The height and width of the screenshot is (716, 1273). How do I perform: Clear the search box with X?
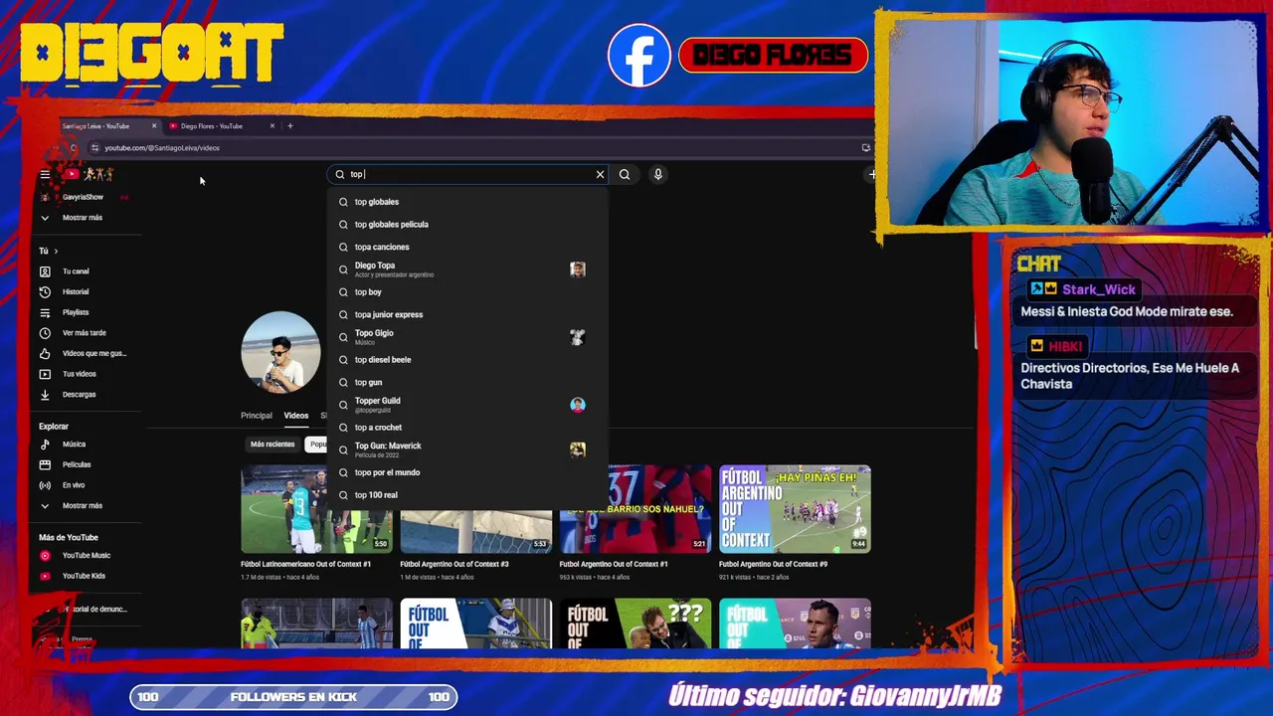[600, 174]
